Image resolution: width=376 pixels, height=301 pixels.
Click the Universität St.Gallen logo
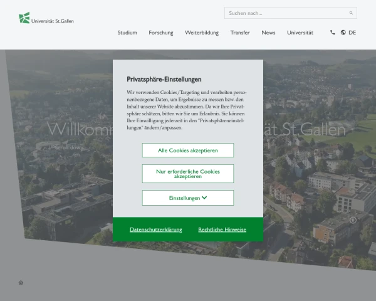(x=46, y=18)
